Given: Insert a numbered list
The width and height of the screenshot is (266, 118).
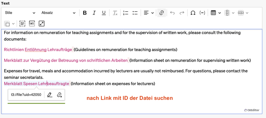Looking at the screenshot, I should point(126,13).
